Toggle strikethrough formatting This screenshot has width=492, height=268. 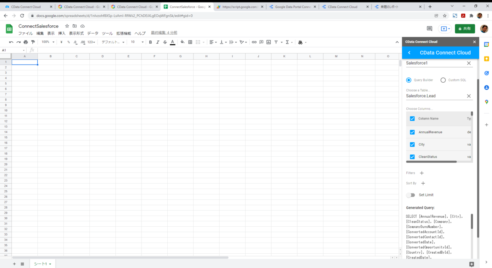click(x=165, y=42)
